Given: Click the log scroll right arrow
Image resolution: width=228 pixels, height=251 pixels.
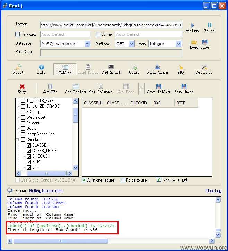Looking at the screenshot, I should 212,241.
